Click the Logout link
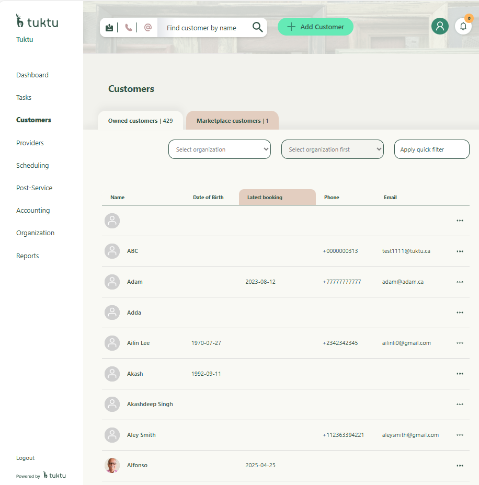The width and height of the screenshot is (479, 485). (x=26, y=458)
